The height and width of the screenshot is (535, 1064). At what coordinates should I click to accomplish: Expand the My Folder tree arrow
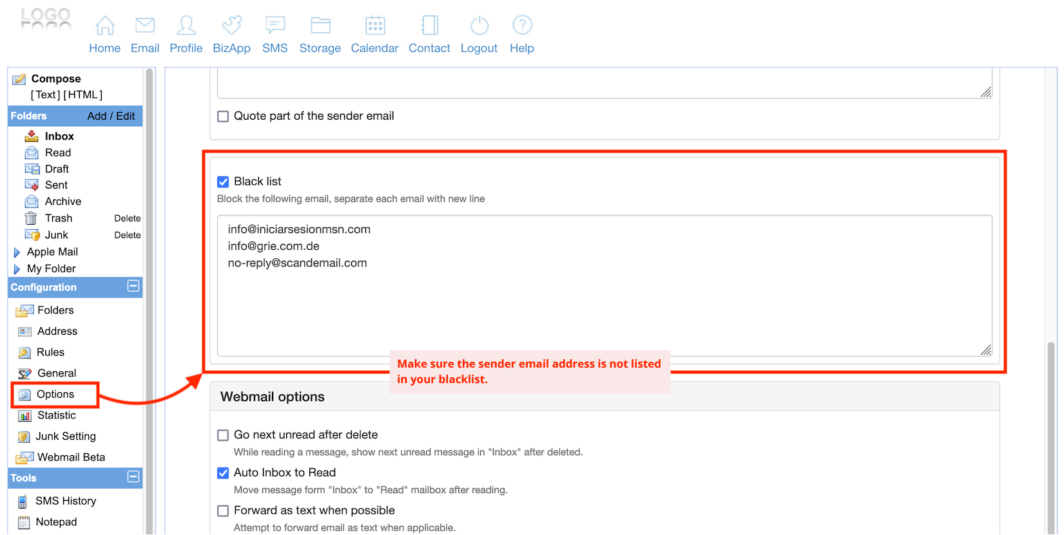17,269
